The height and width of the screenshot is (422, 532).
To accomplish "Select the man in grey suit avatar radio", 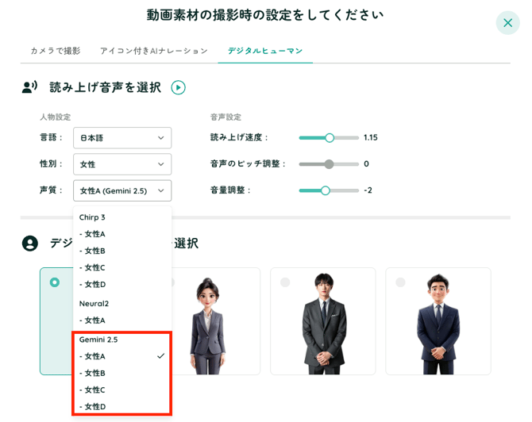I will pyautogui.click(x=285, y=282).
